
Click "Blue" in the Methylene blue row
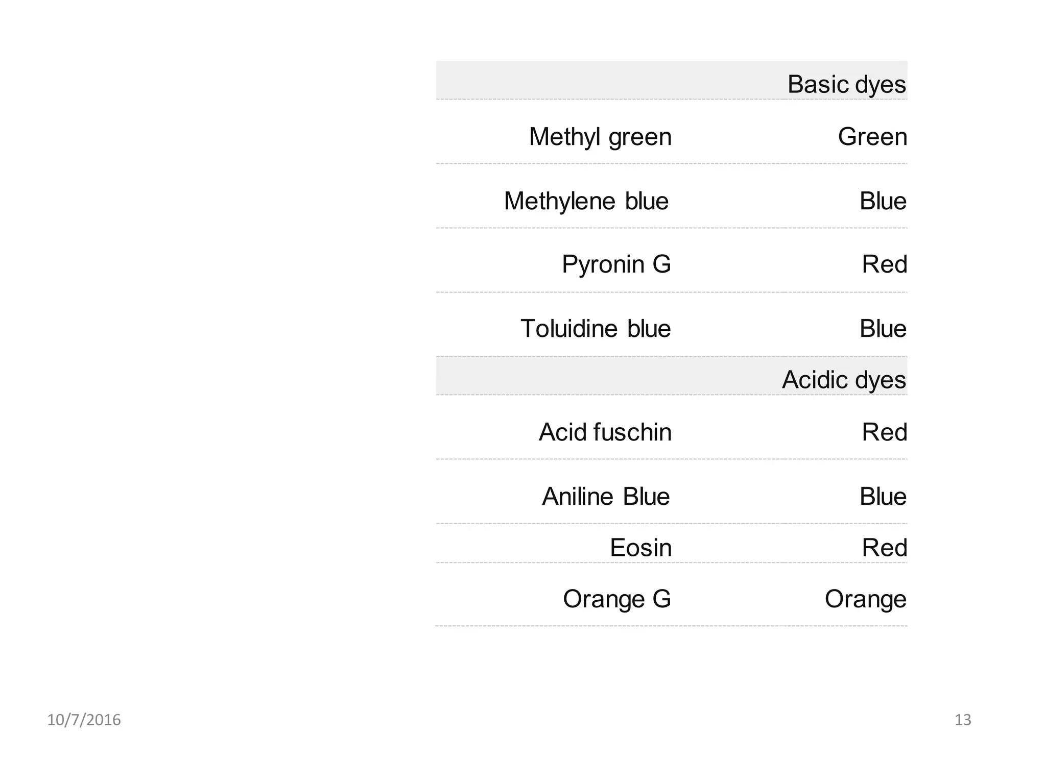pos(883,201)
